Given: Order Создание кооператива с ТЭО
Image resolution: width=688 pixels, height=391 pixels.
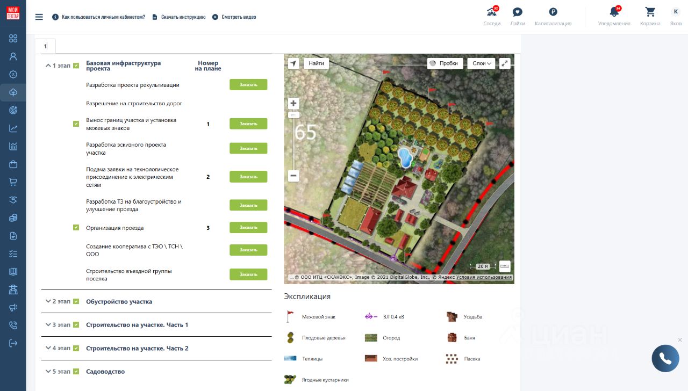Looking at the screenshot, I should [248, 250].
